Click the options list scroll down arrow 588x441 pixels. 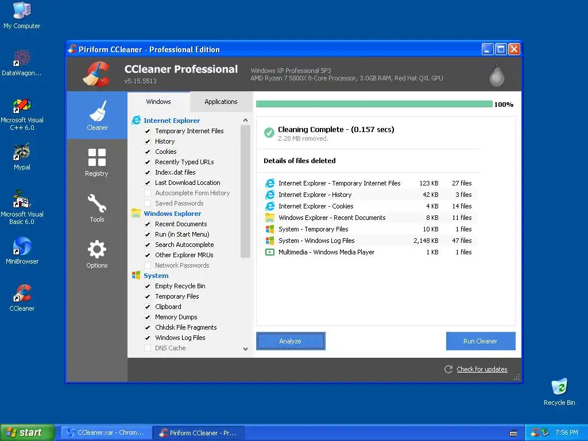[x=245, y=349]
